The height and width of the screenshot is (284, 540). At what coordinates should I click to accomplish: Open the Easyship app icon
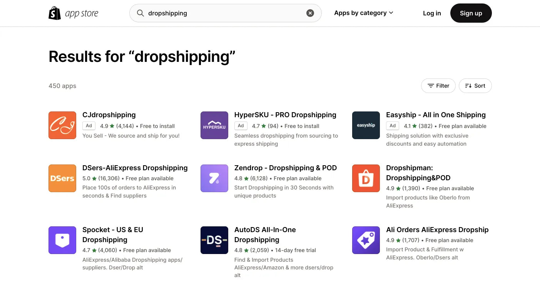click(366, 125)
